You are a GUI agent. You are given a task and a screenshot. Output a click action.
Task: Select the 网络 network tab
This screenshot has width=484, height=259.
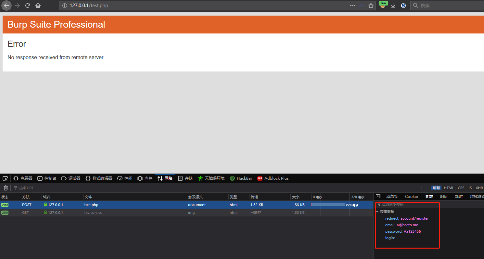coord(165,178)
